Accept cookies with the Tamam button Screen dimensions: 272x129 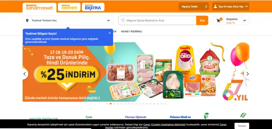[x=242, y=126]
